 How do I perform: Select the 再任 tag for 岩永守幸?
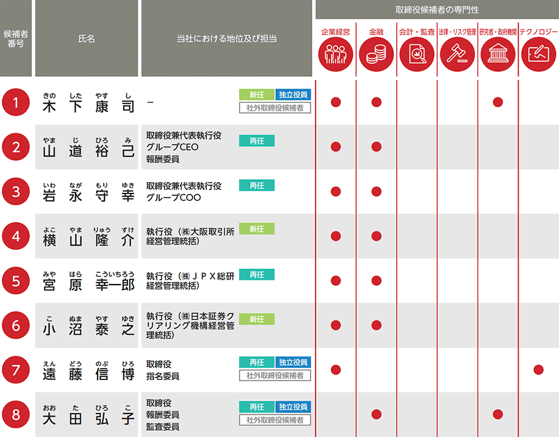click(257, 185)
